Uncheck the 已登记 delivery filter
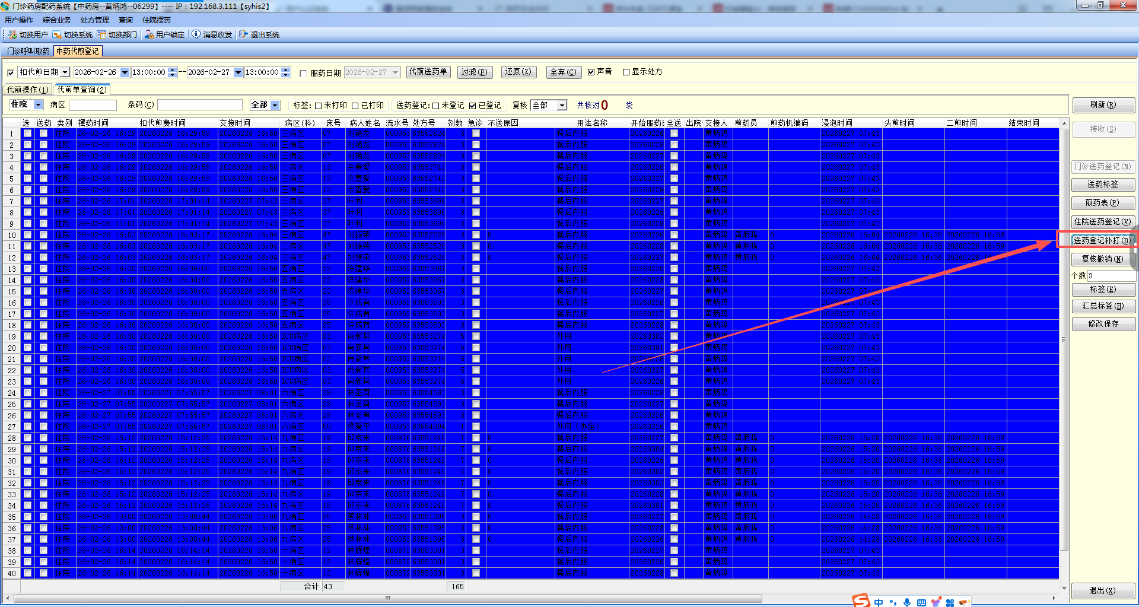Screen dimensions: 1139x607 (473, 106)
